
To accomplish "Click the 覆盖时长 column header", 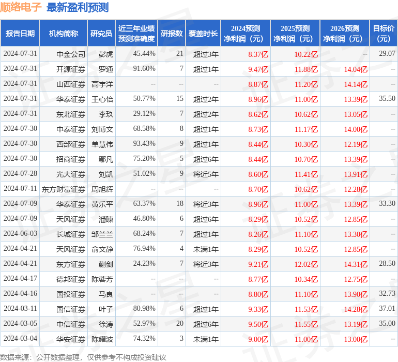I will [x=203, y=33].
